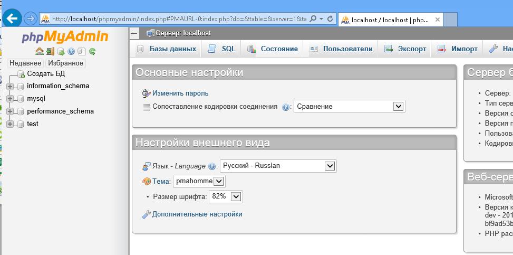Click the phpMyAdmin home icon
513x255 pixels.
coord(40,51)
